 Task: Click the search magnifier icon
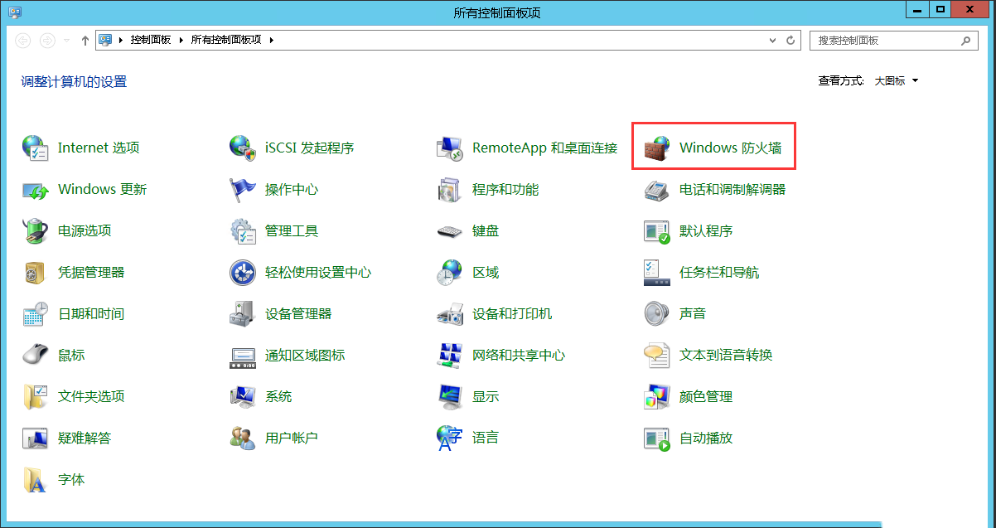[x=966, y=40]
